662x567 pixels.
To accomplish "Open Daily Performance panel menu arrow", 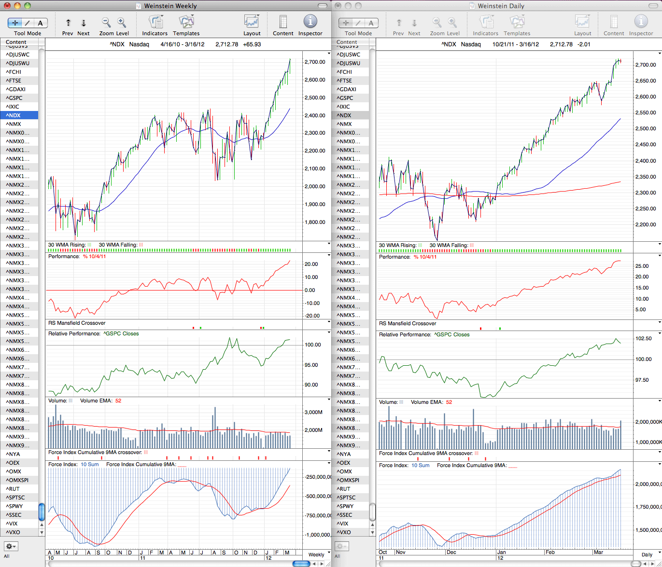I will tap(660, 256).
